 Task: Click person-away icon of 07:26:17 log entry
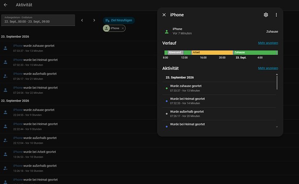pos(6,76)
